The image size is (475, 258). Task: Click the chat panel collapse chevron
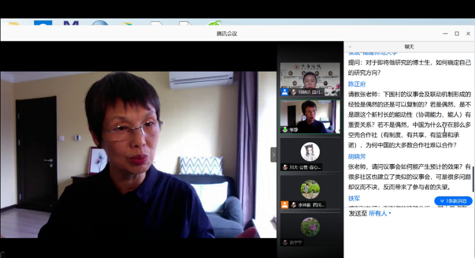(350, 47)
